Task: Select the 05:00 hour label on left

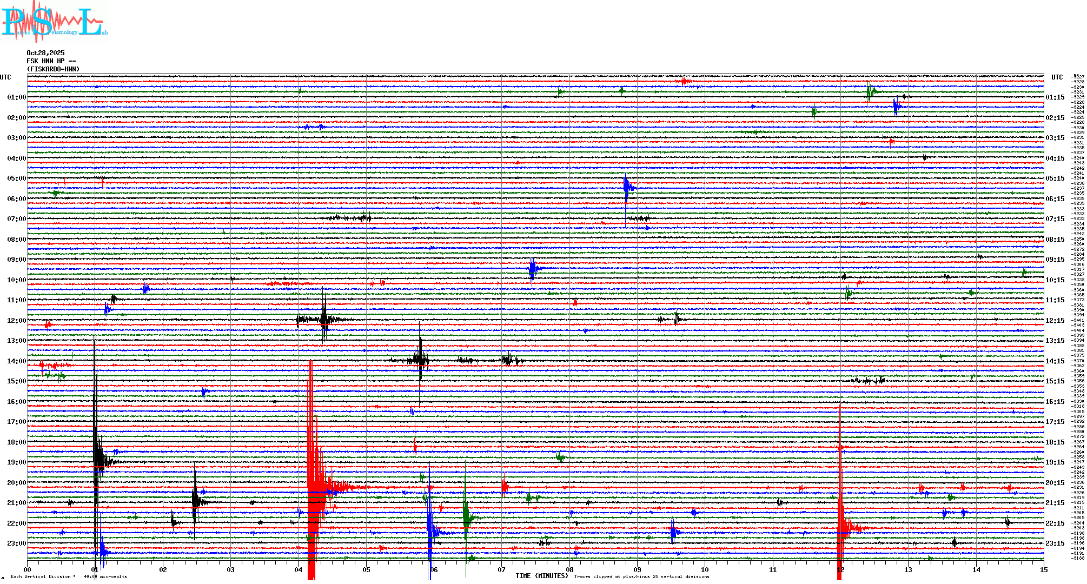Action: [x=16, y=178]
